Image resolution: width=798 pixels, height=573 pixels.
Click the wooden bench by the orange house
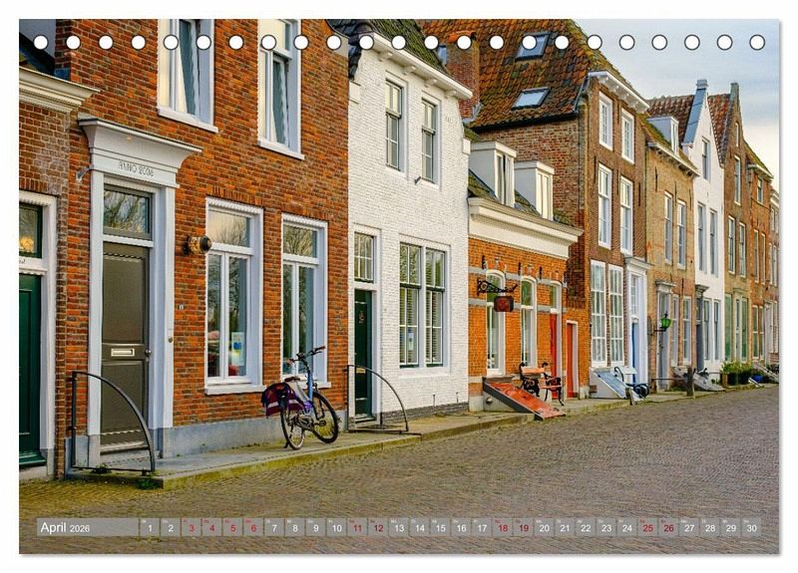(x=540, y=381)
